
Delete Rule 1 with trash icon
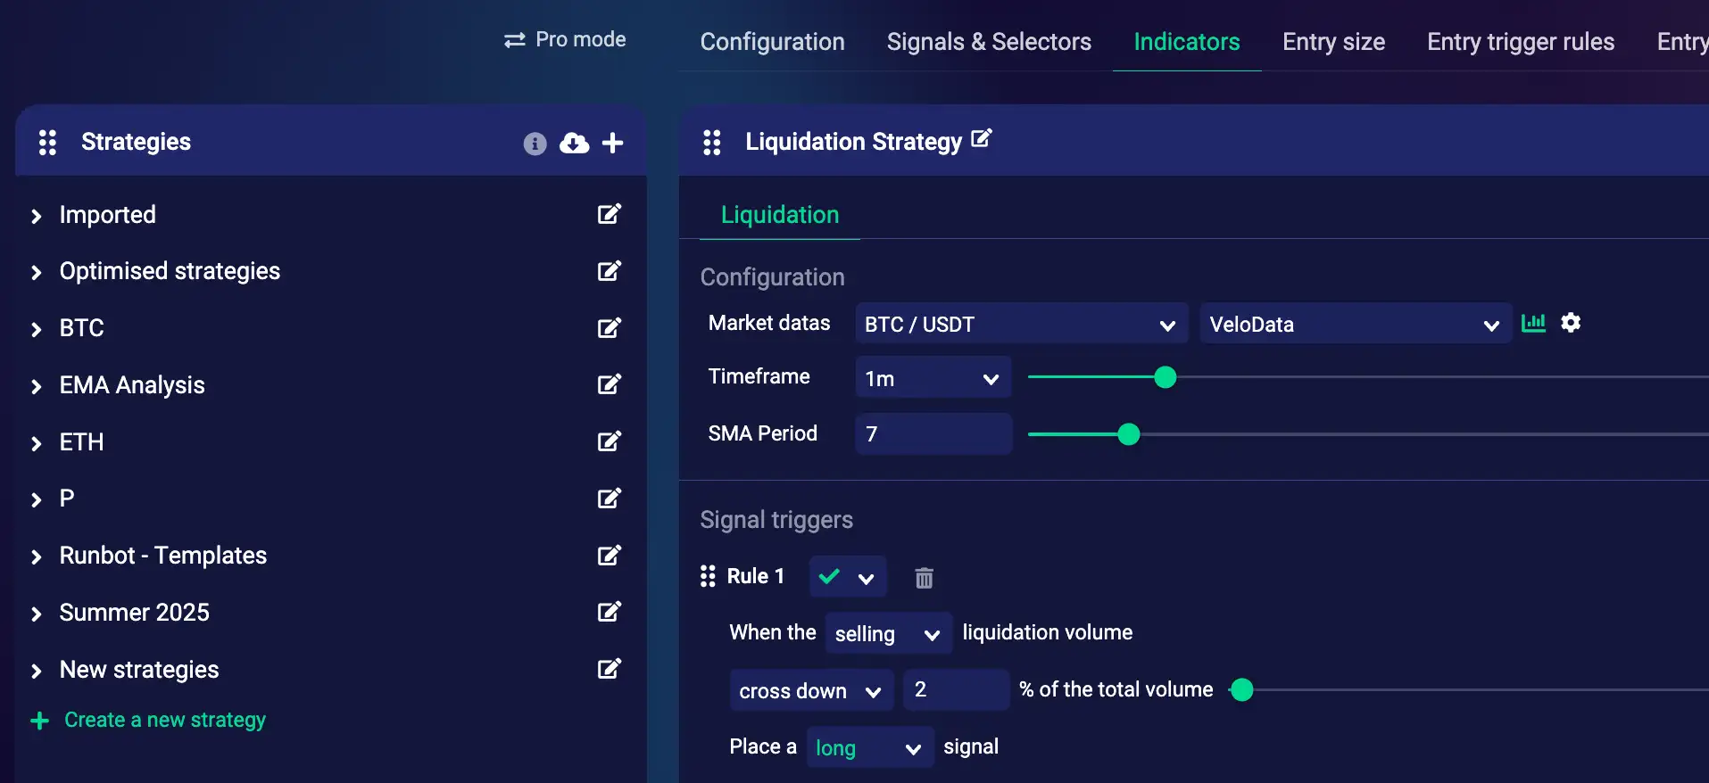pos(924,578)
